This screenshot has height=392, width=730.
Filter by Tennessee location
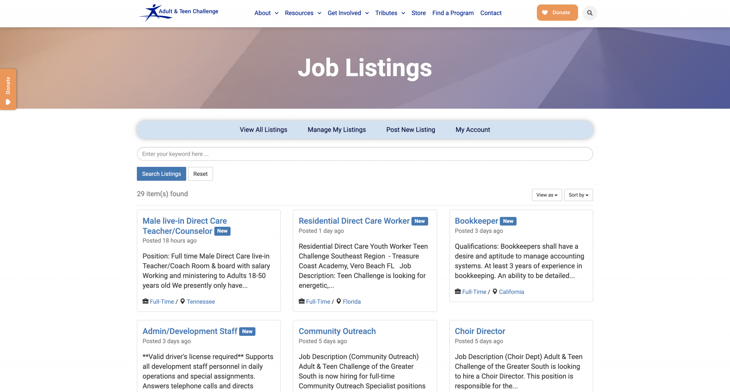201,302
